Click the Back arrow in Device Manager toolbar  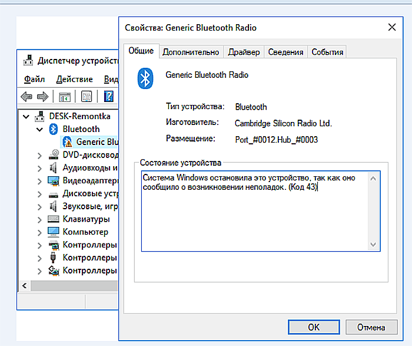click(x=26, y=97)
